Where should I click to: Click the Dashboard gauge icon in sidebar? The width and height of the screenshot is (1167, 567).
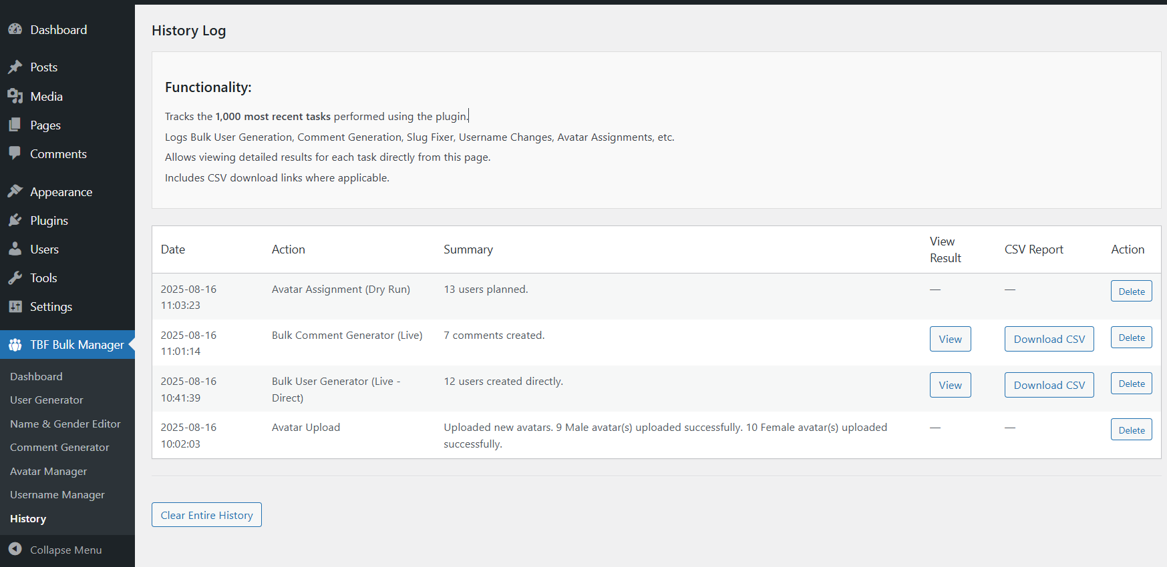[x=15, y=29]
